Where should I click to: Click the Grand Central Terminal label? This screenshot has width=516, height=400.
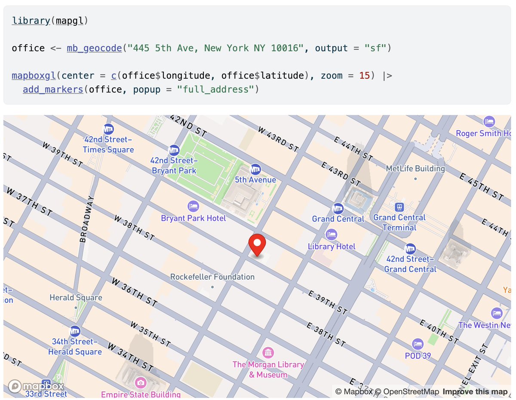pos(399,223)
